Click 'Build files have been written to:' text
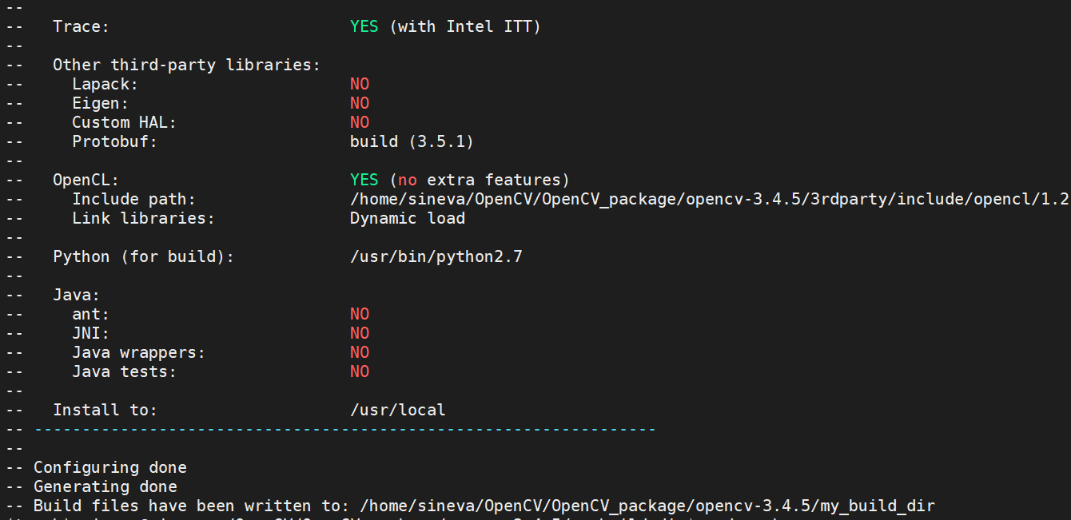The width and height of the screenshot is (1071, 520). pyautogui.click(x=192, y=506)
